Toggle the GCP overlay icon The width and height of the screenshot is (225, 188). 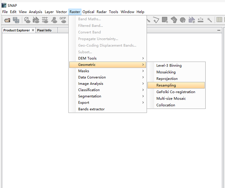(63, 20)
